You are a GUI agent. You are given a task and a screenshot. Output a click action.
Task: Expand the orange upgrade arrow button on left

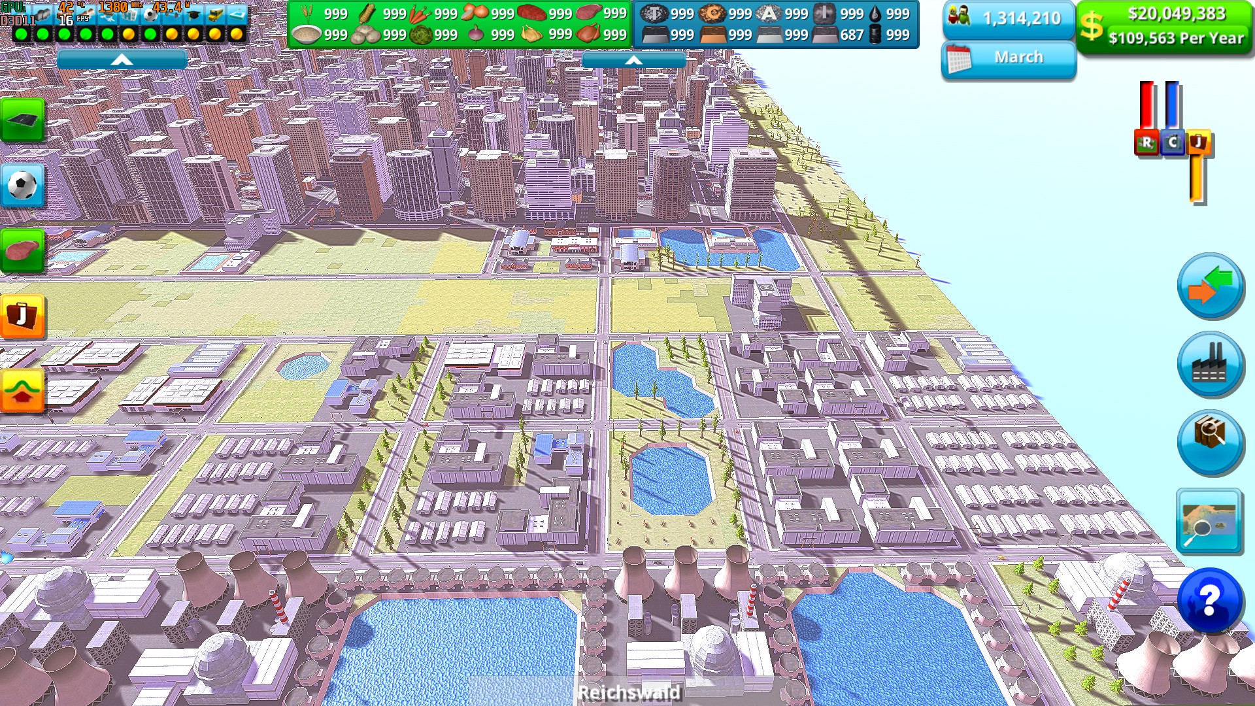point(22,390)
